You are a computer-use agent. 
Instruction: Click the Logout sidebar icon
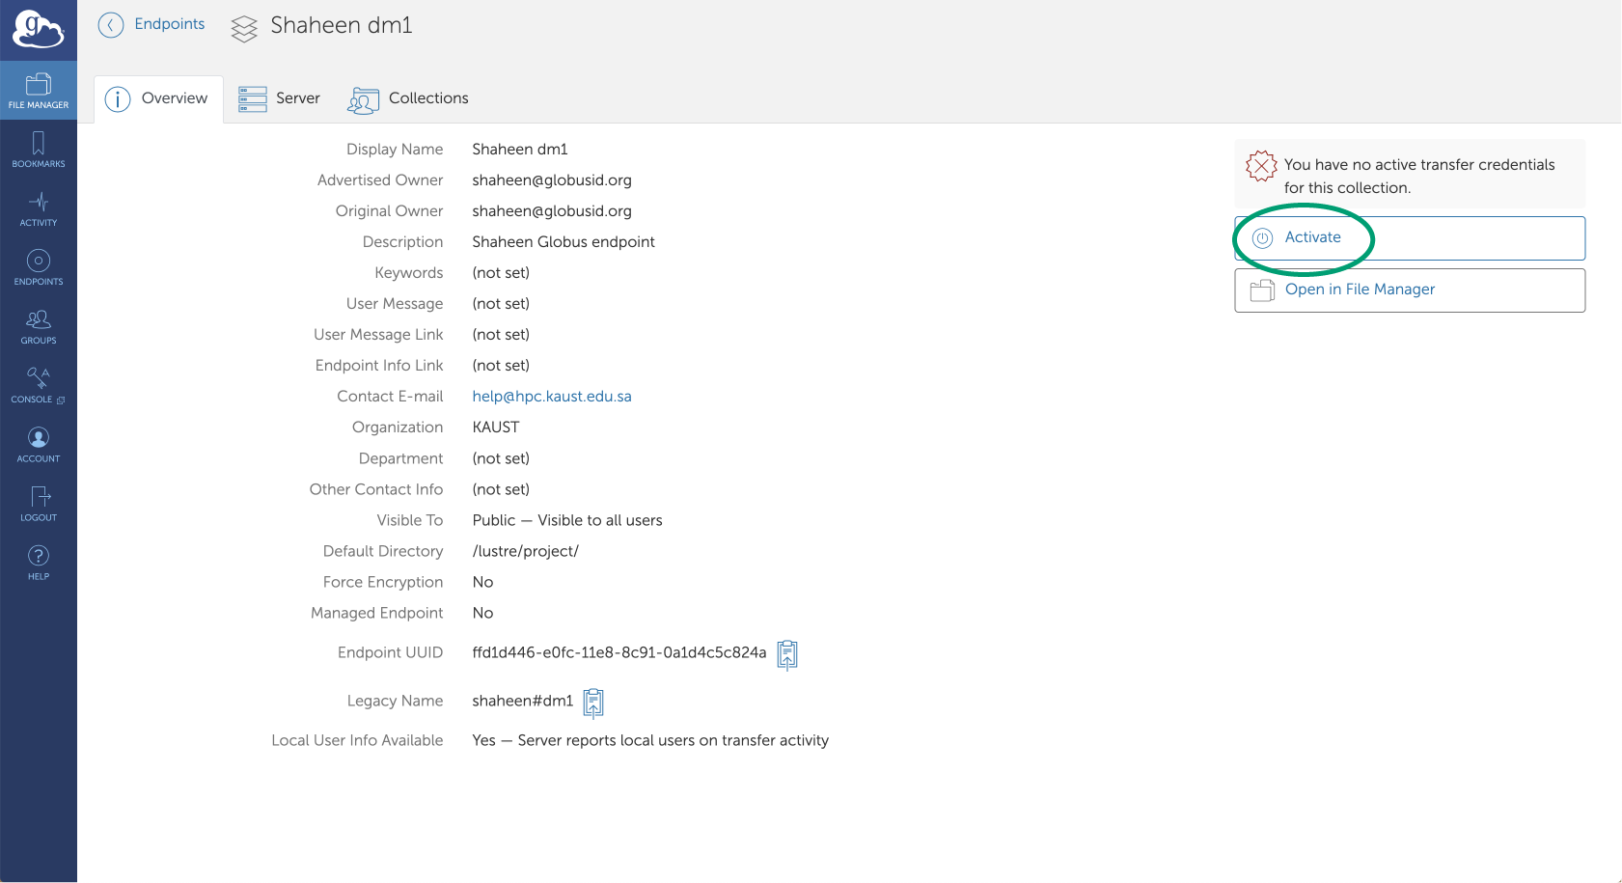39,504
